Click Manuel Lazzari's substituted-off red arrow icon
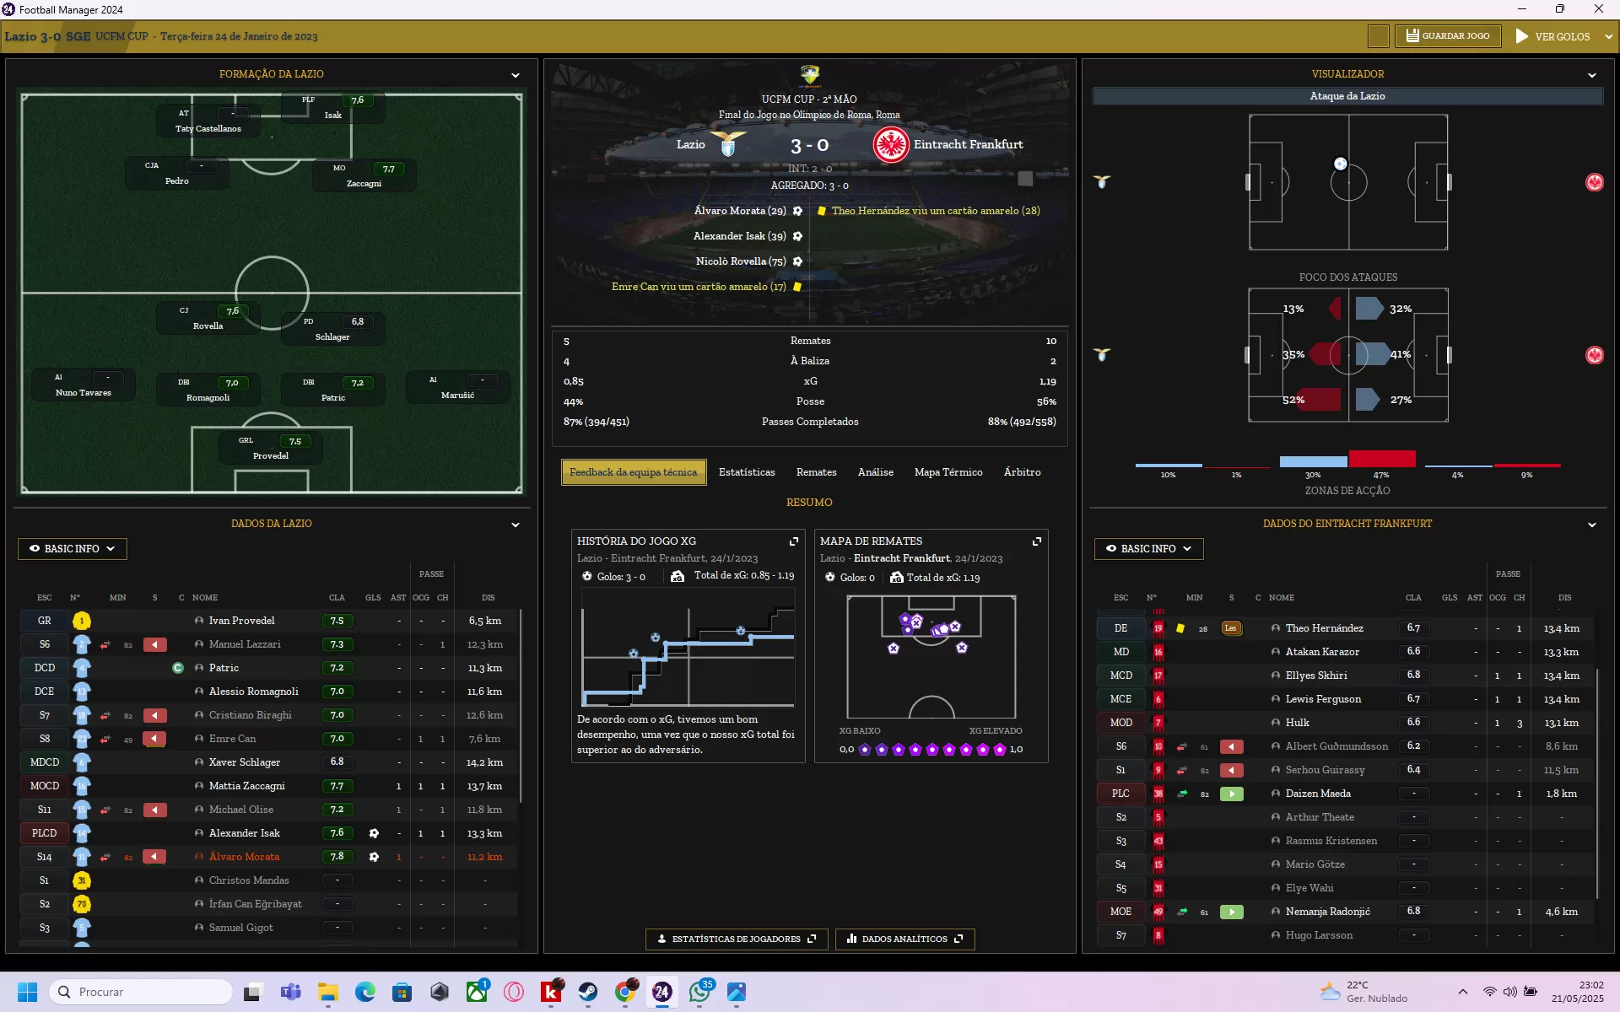Screen dimensions: 1620x1012 coord(155,644)
